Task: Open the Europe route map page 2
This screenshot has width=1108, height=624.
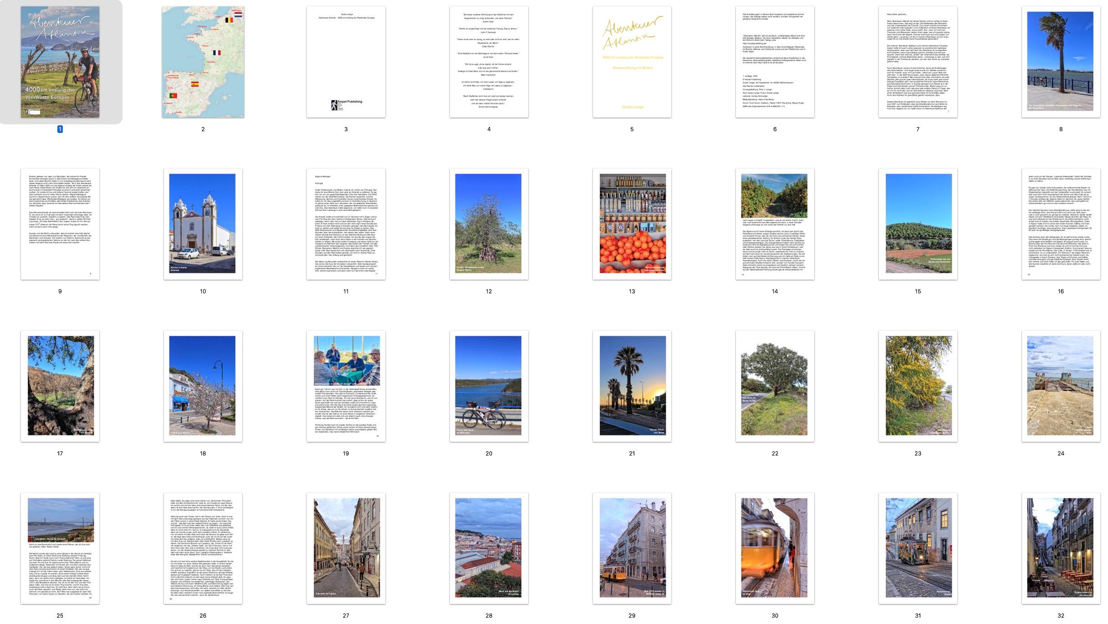Action: tap(203, 62)
